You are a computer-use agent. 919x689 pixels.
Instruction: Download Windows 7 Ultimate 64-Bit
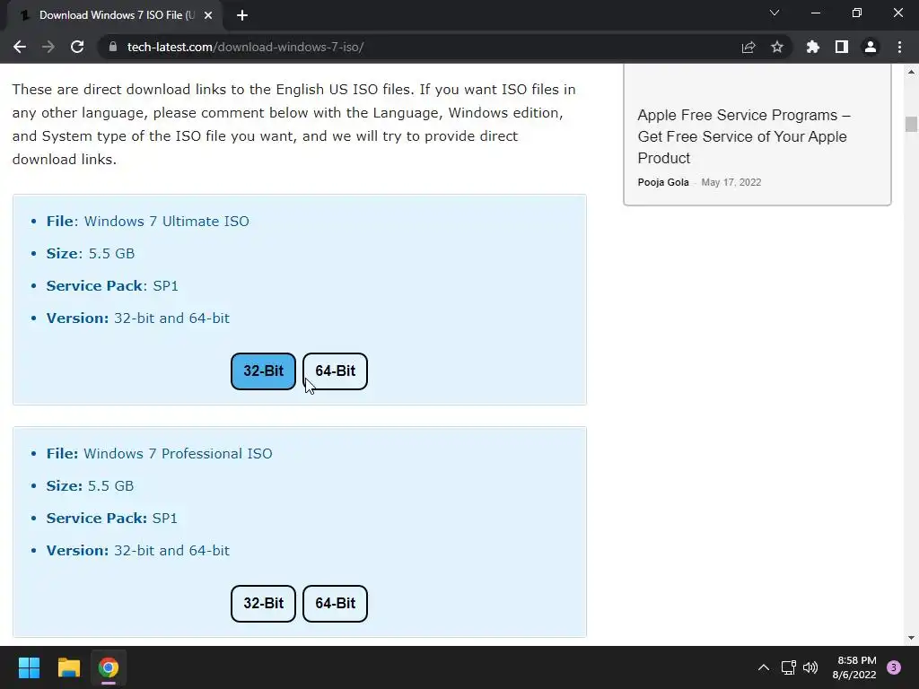[x=336, y=371]
